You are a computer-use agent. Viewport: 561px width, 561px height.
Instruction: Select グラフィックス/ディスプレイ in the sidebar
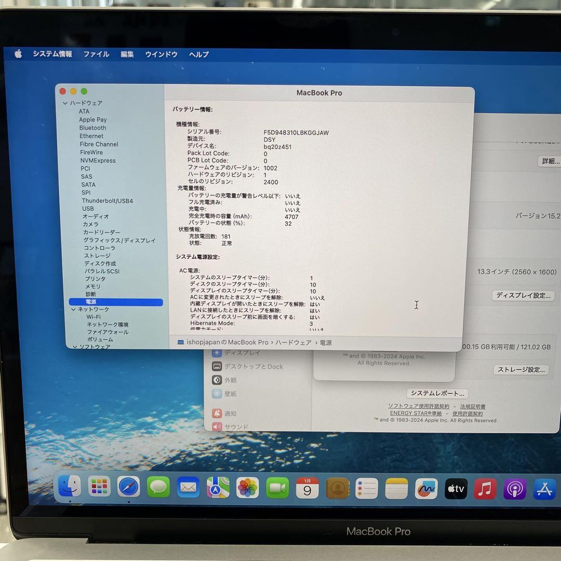[119, 241]
